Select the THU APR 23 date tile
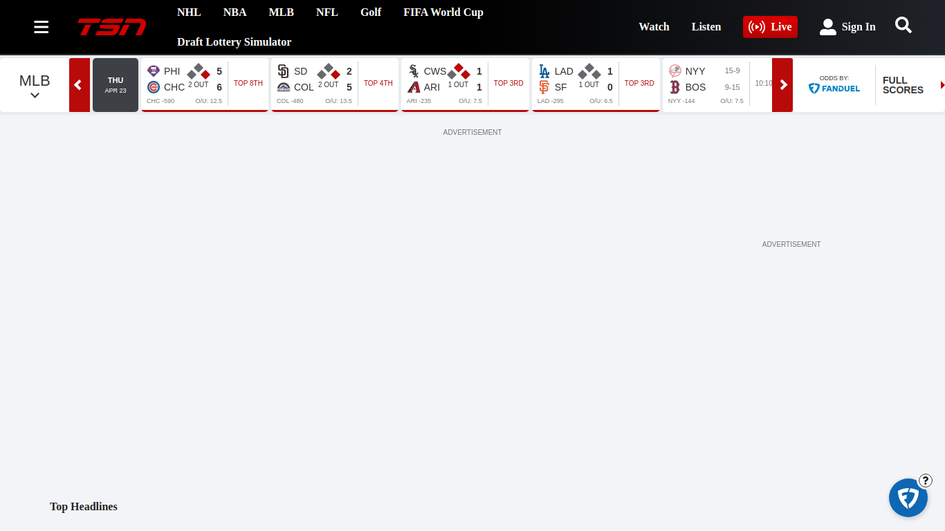Screen dimensions: 945x531 point(116,85)
